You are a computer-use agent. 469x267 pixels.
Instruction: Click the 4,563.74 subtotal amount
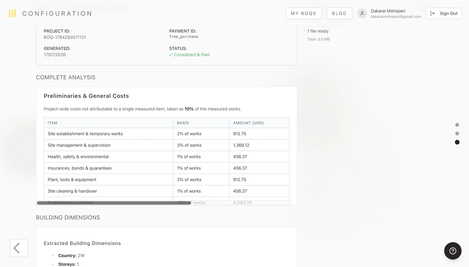tap(242, 202)
